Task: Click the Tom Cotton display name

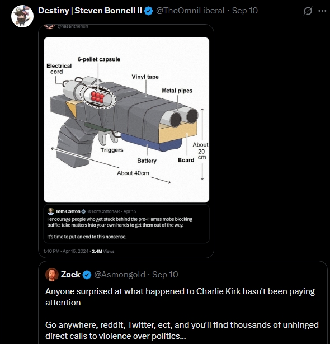Action: 68,211
